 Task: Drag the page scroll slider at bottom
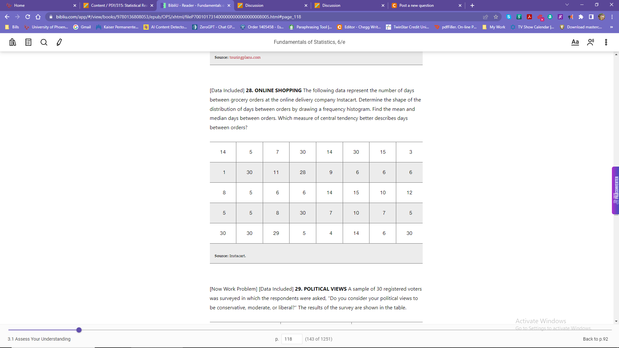point(79,330)
